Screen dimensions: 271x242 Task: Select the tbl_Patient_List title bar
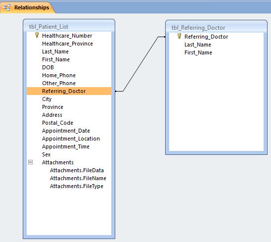pyautogui.click(x=69, y=27)
